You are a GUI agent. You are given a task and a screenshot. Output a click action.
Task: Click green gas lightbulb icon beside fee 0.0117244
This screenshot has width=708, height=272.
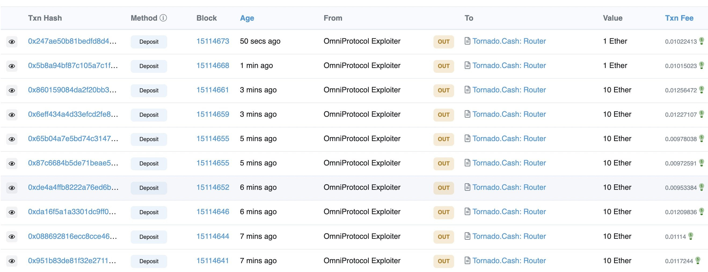click(x=698, y=260)
